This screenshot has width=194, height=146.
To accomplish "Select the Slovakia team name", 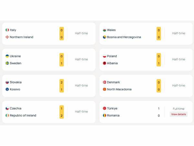I will [x=16, y=82].
